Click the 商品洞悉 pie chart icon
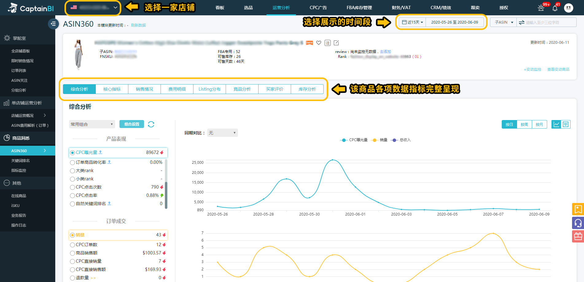The width and height of the screenshot is (584, 282). [7, 138]
